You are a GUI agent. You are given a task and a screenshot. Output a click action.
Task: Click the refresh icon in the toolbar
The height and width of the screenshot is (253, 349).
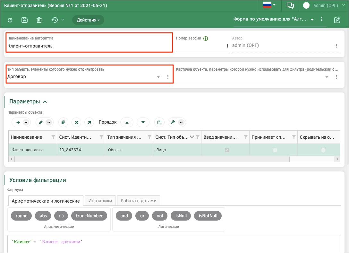point(10,20)
